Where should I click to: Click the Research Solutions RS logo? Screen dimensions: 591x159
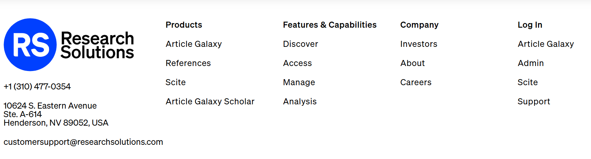click(x=69, y=45)
